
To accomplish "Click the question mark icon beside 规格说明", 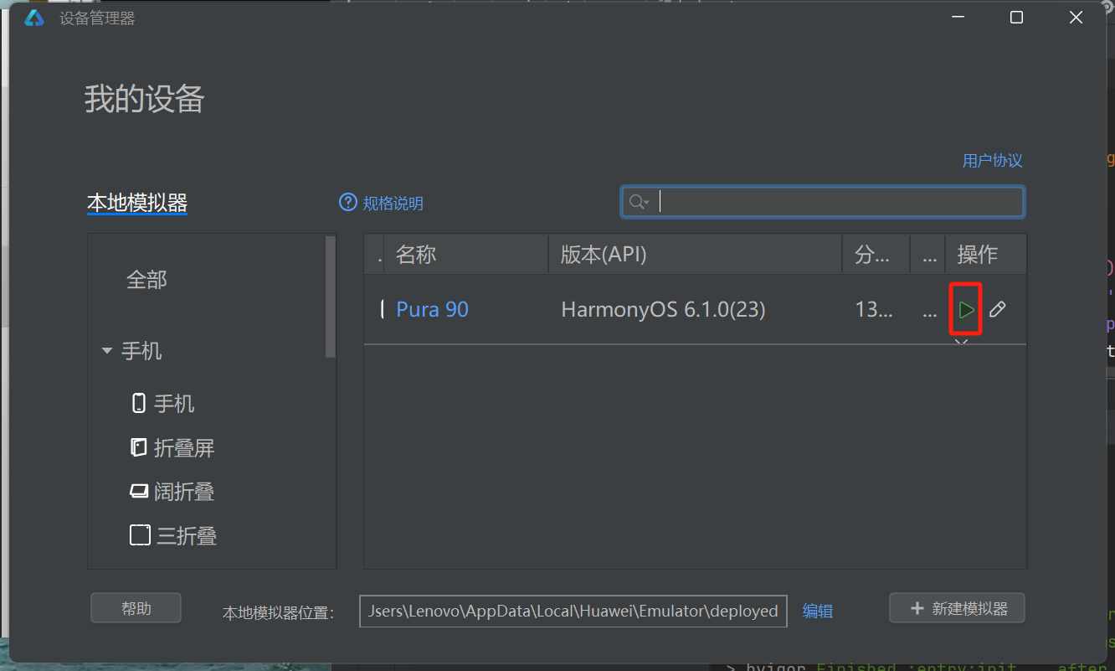I will 347,203.
